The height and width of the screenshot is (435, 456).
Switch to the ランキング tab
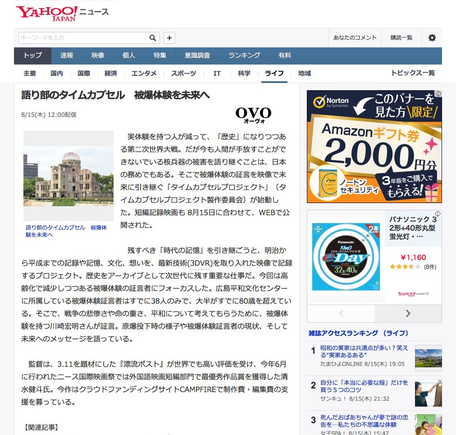[x=244, y=56]
